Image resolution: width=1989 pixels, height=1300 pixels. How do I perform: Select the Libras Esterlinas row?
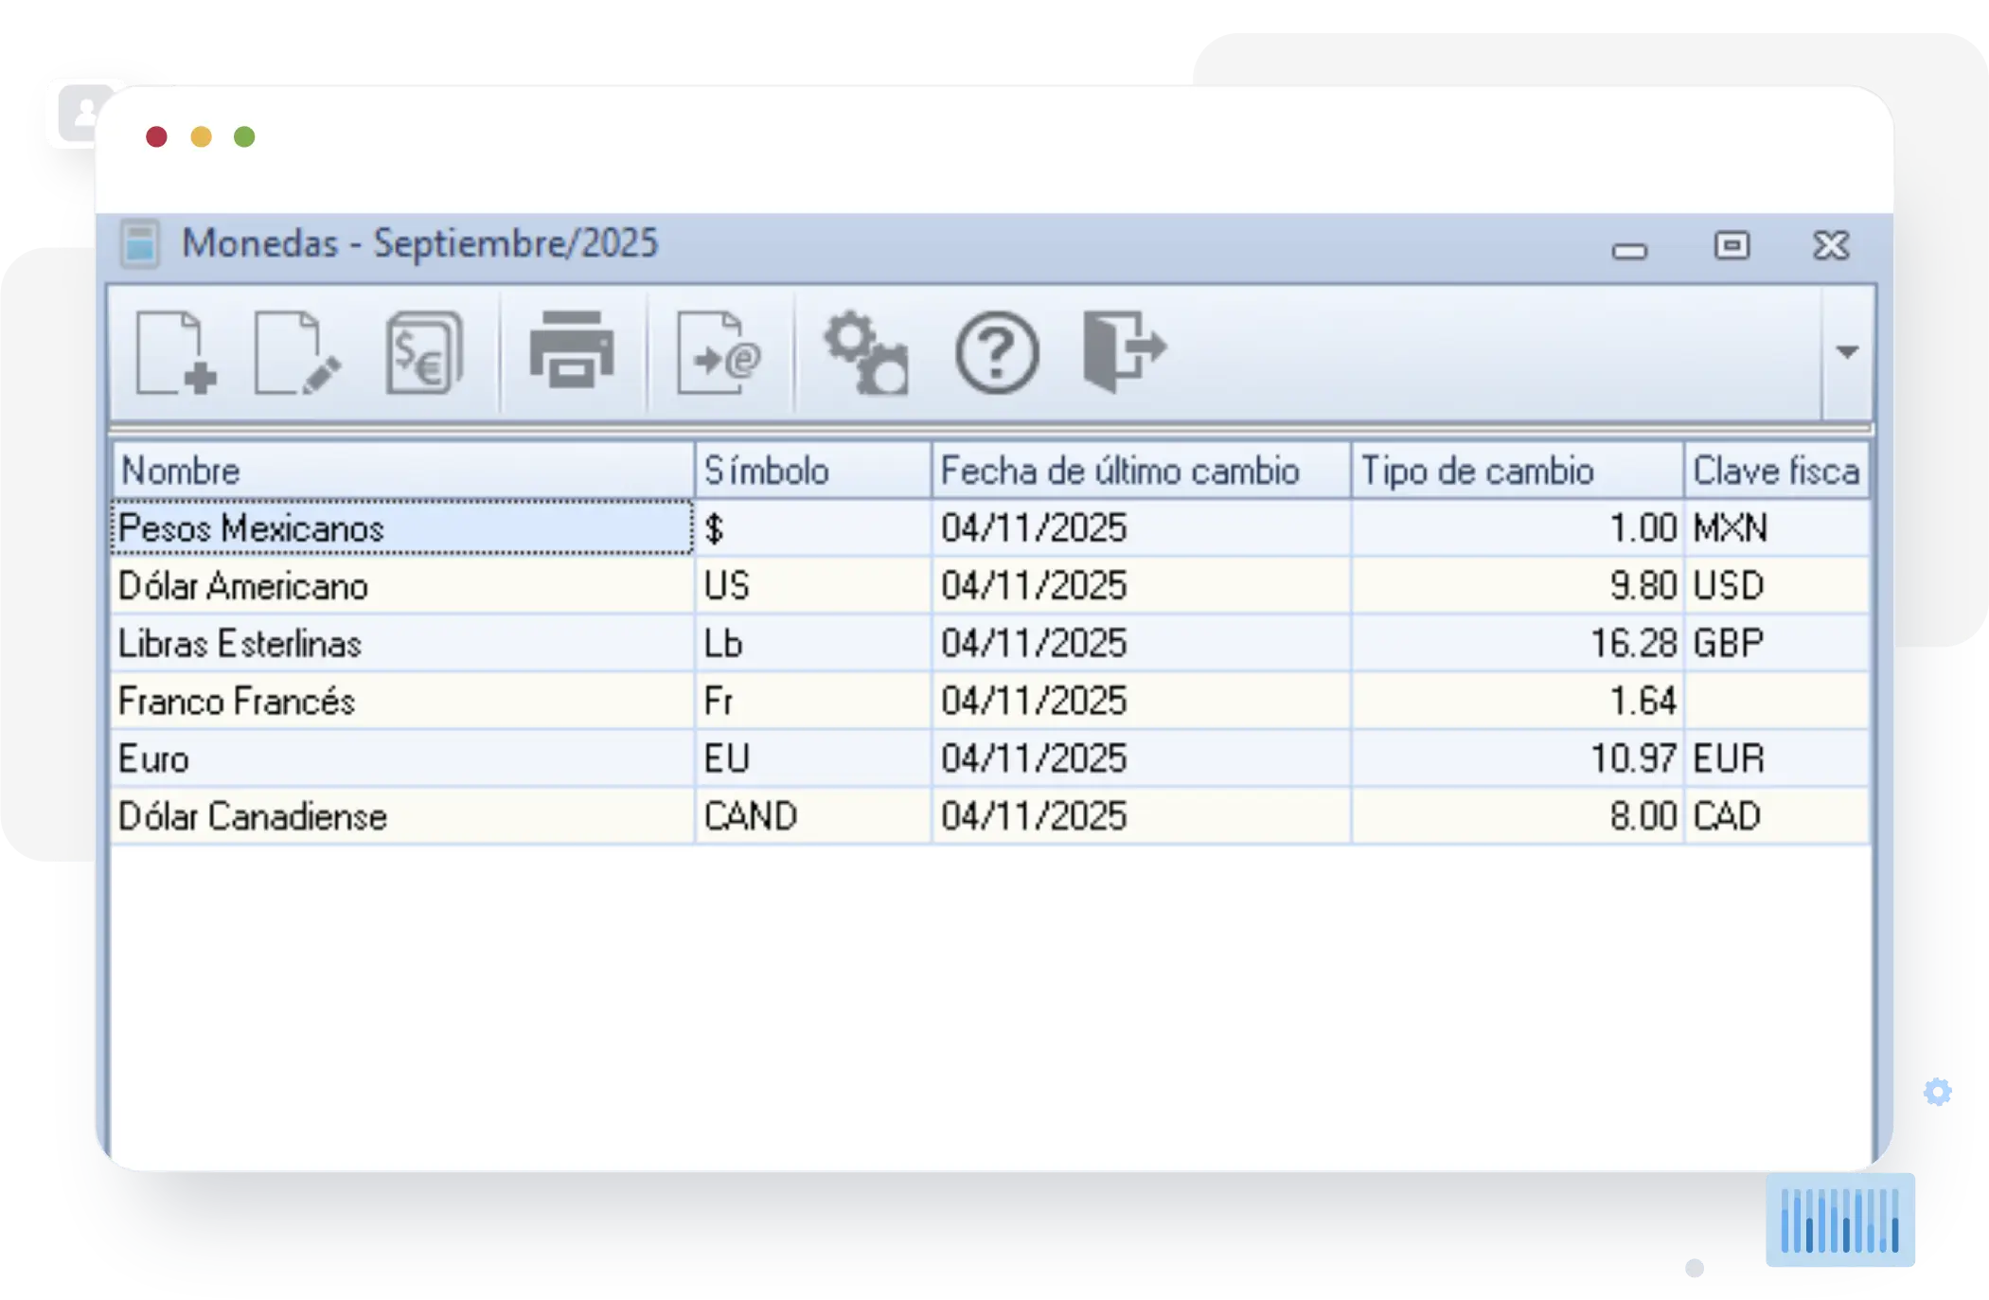coord(990,643)
